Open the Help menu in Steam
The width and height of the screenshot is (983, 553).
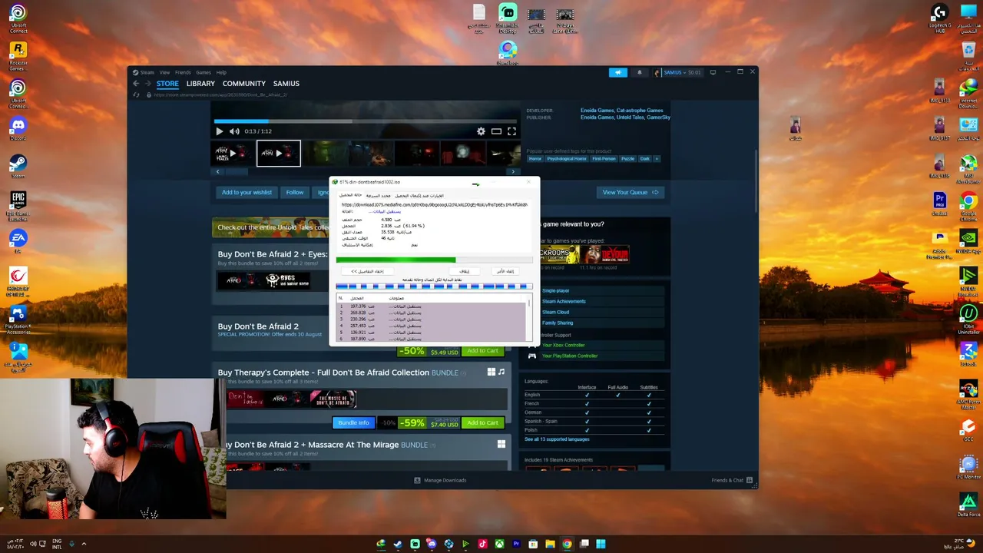tap(221, 72)
